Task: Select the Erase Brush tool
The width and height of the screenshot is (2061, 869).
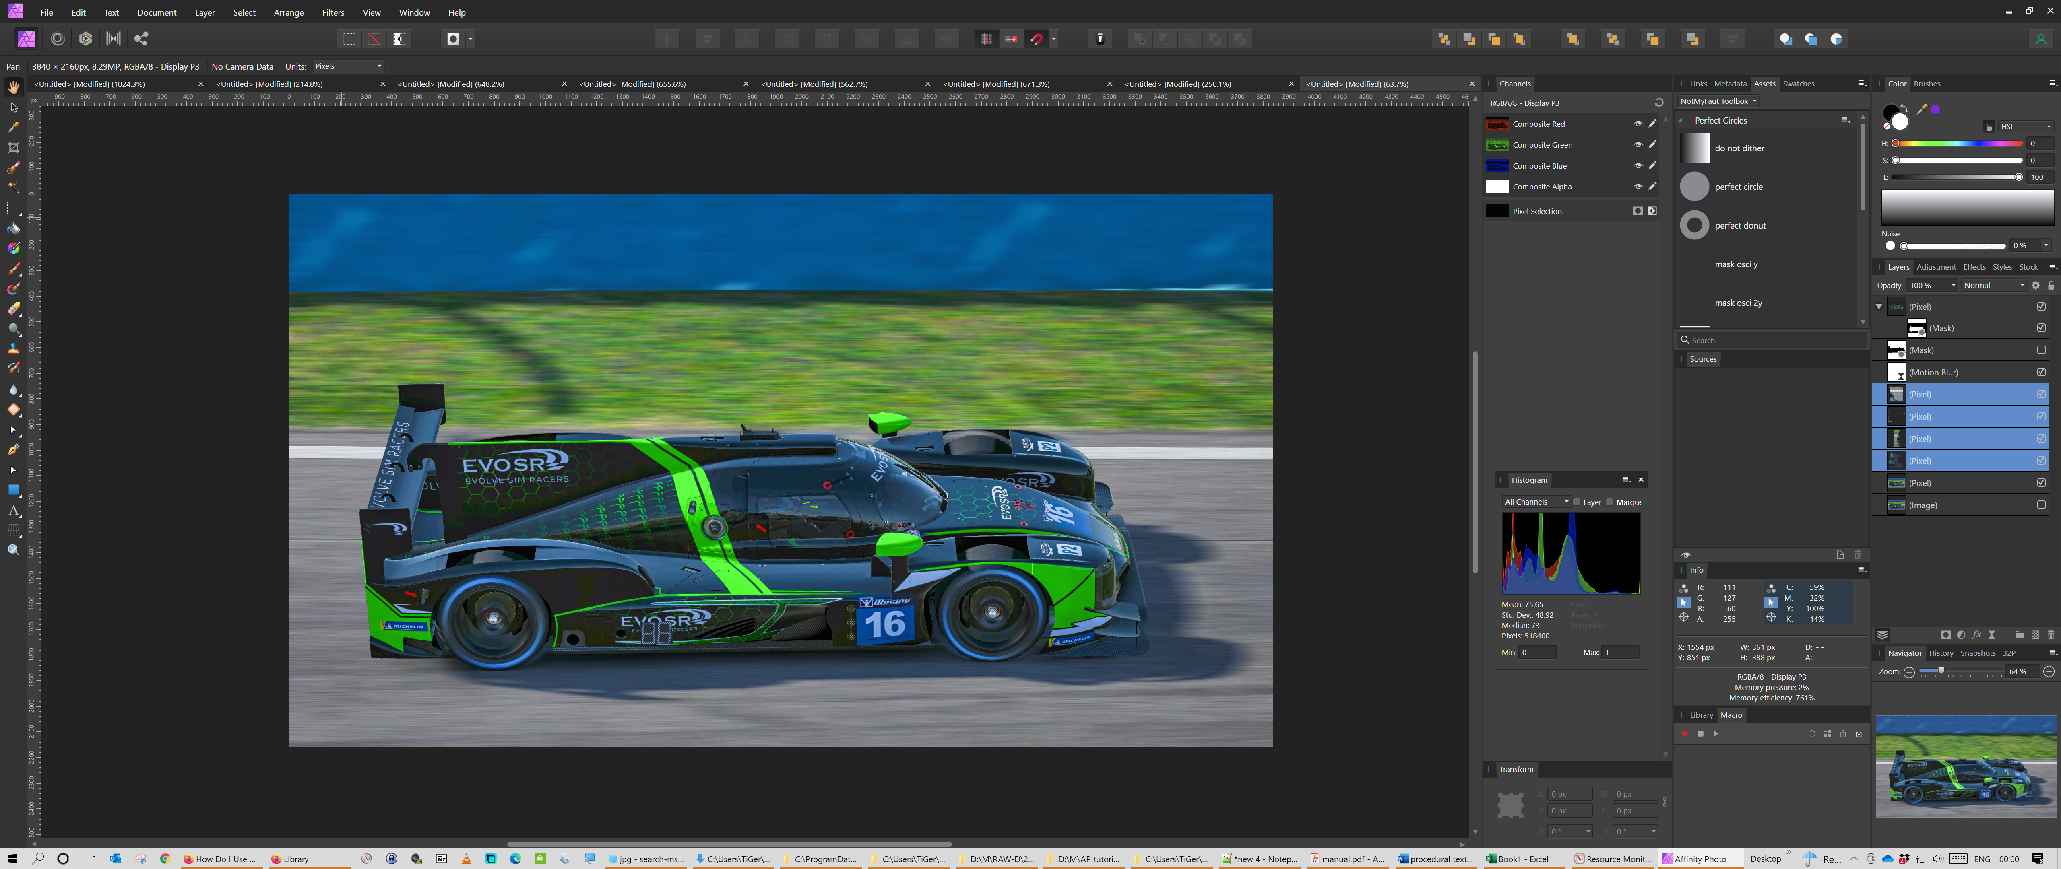Action: click(x=14, y=309)
